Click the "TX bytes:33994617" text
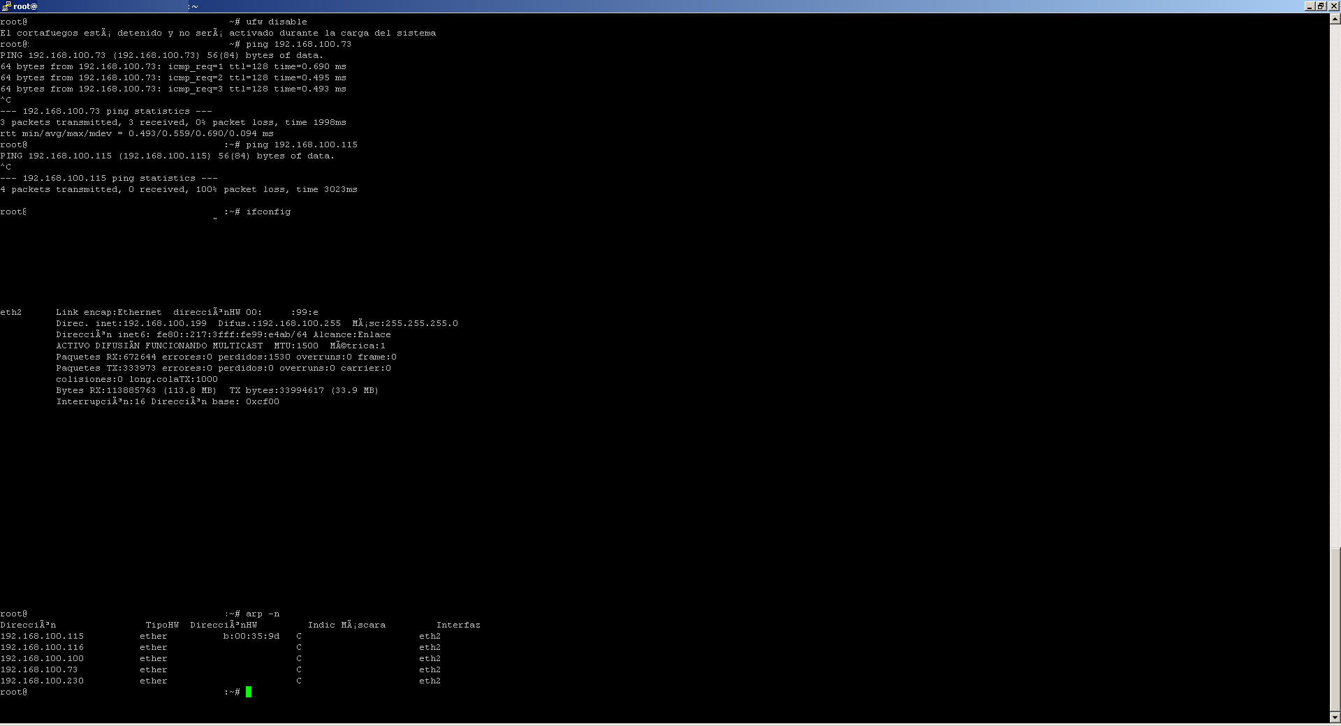The width and height of the screenshot is (1341, 726). coord(277,390)
